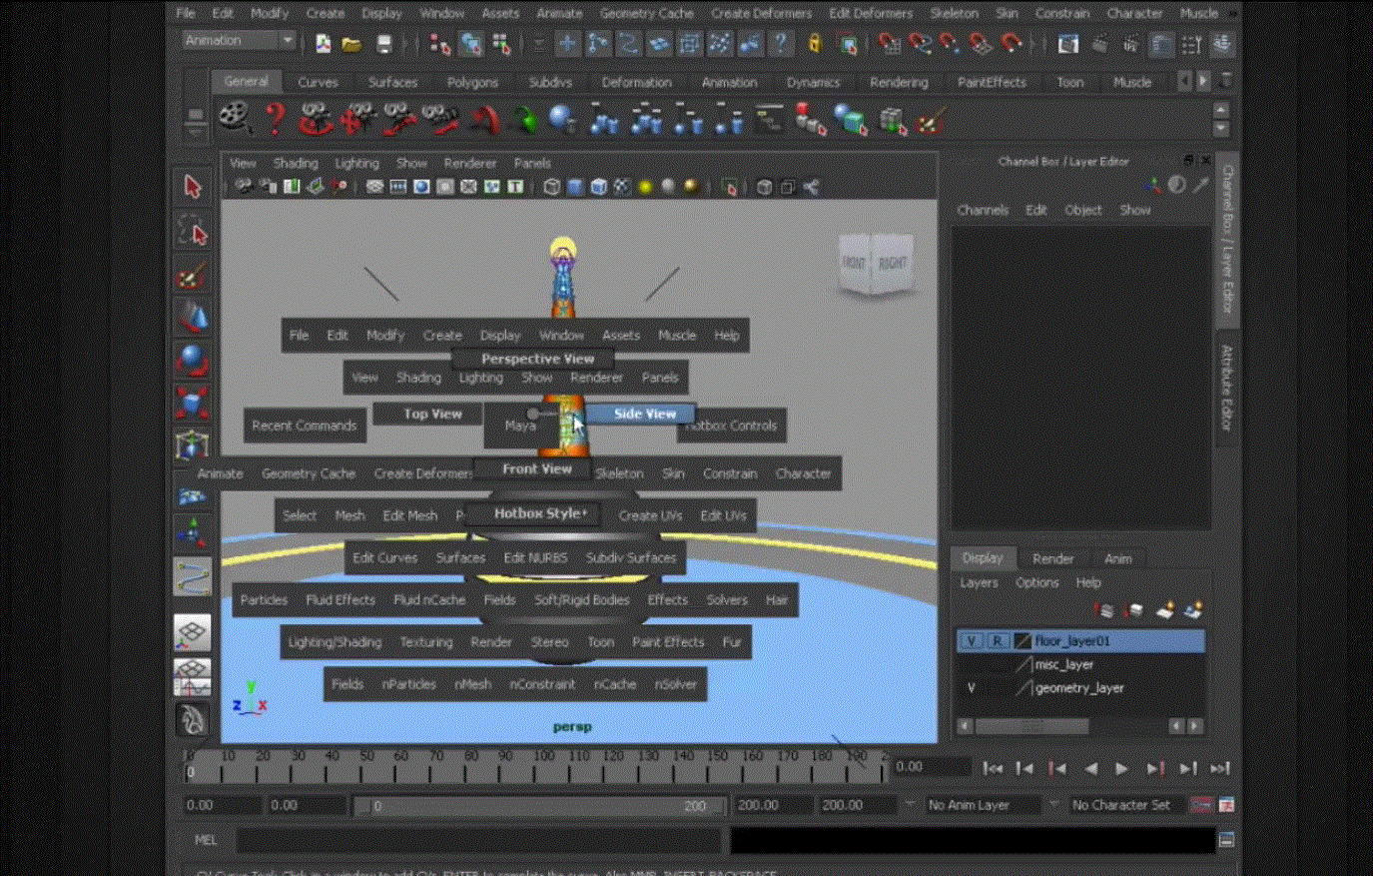Click the blue question mark status icon
The height and width of the screenshot is (876, 1373).
pyautogui.click(x=780, y=44)
